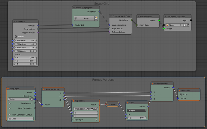Image resolution: width=207 pixels, height=129 pixels.
Task: Click the x variable field in Expression
Action: pyautogui.click(x=85, y=113)
